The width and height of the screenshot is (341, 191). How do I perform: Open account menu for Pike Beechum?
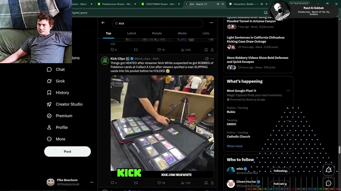point(92,182)
